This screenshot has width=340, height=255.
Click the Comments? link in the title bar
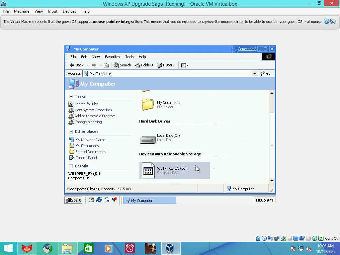(x=247, y=49)
